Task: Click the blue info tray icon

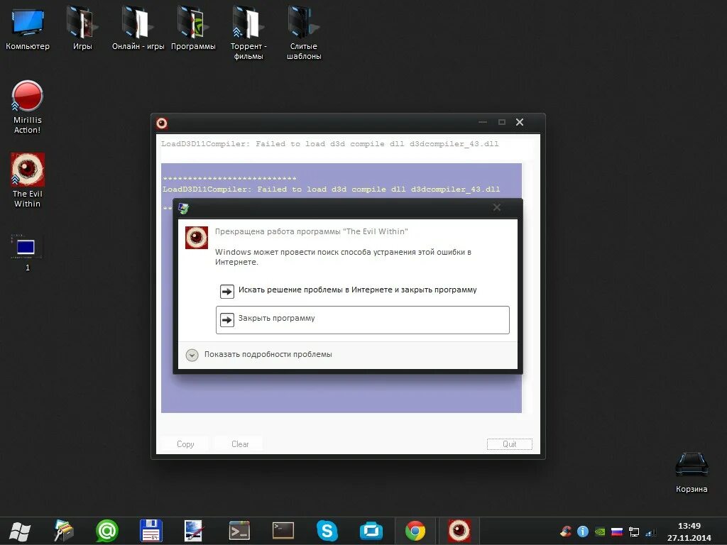Action: 583,532
